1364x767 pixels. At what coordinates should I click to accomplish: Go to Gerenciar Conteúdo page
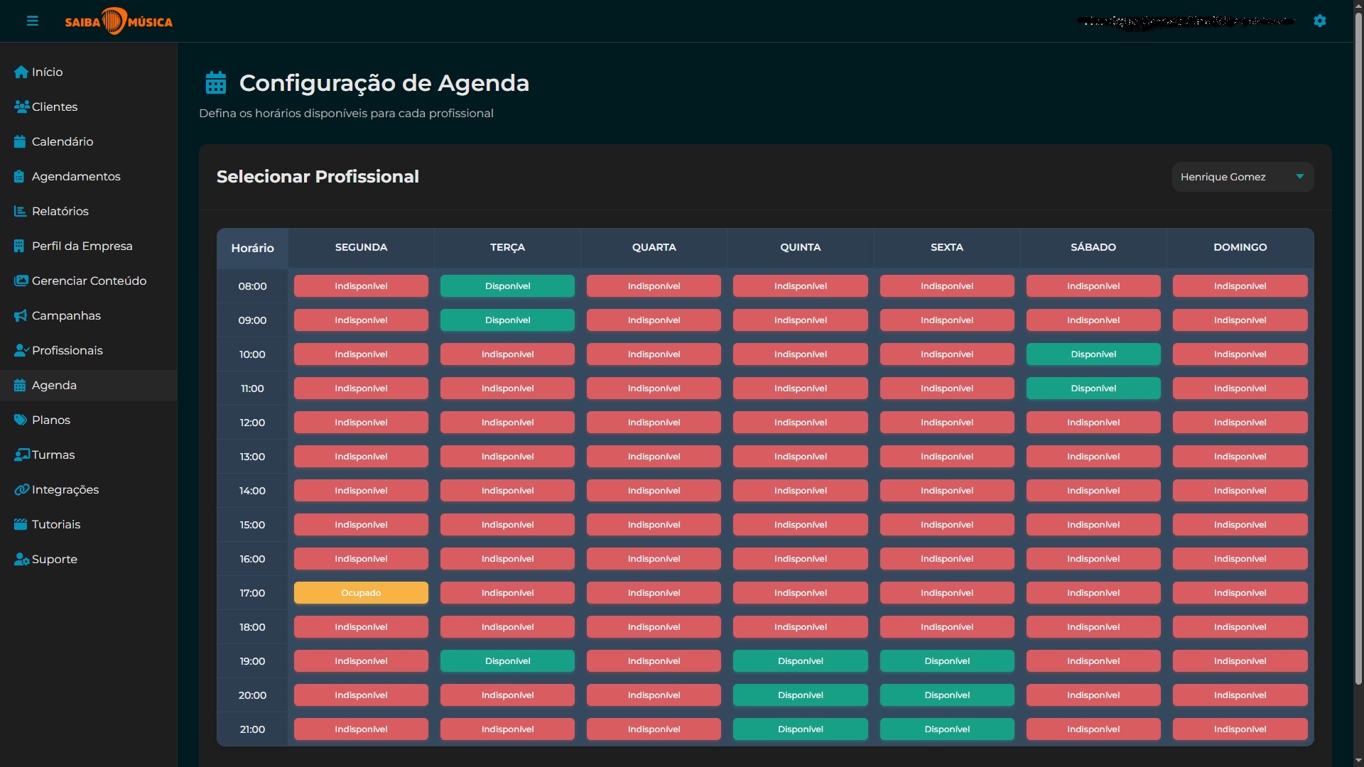89,281
